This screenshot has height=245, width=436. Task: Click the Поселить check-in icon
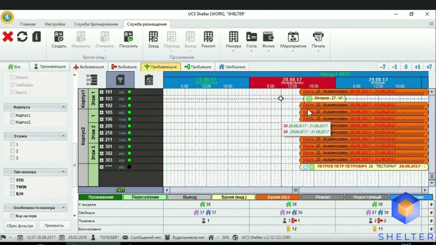pos(128,40)
